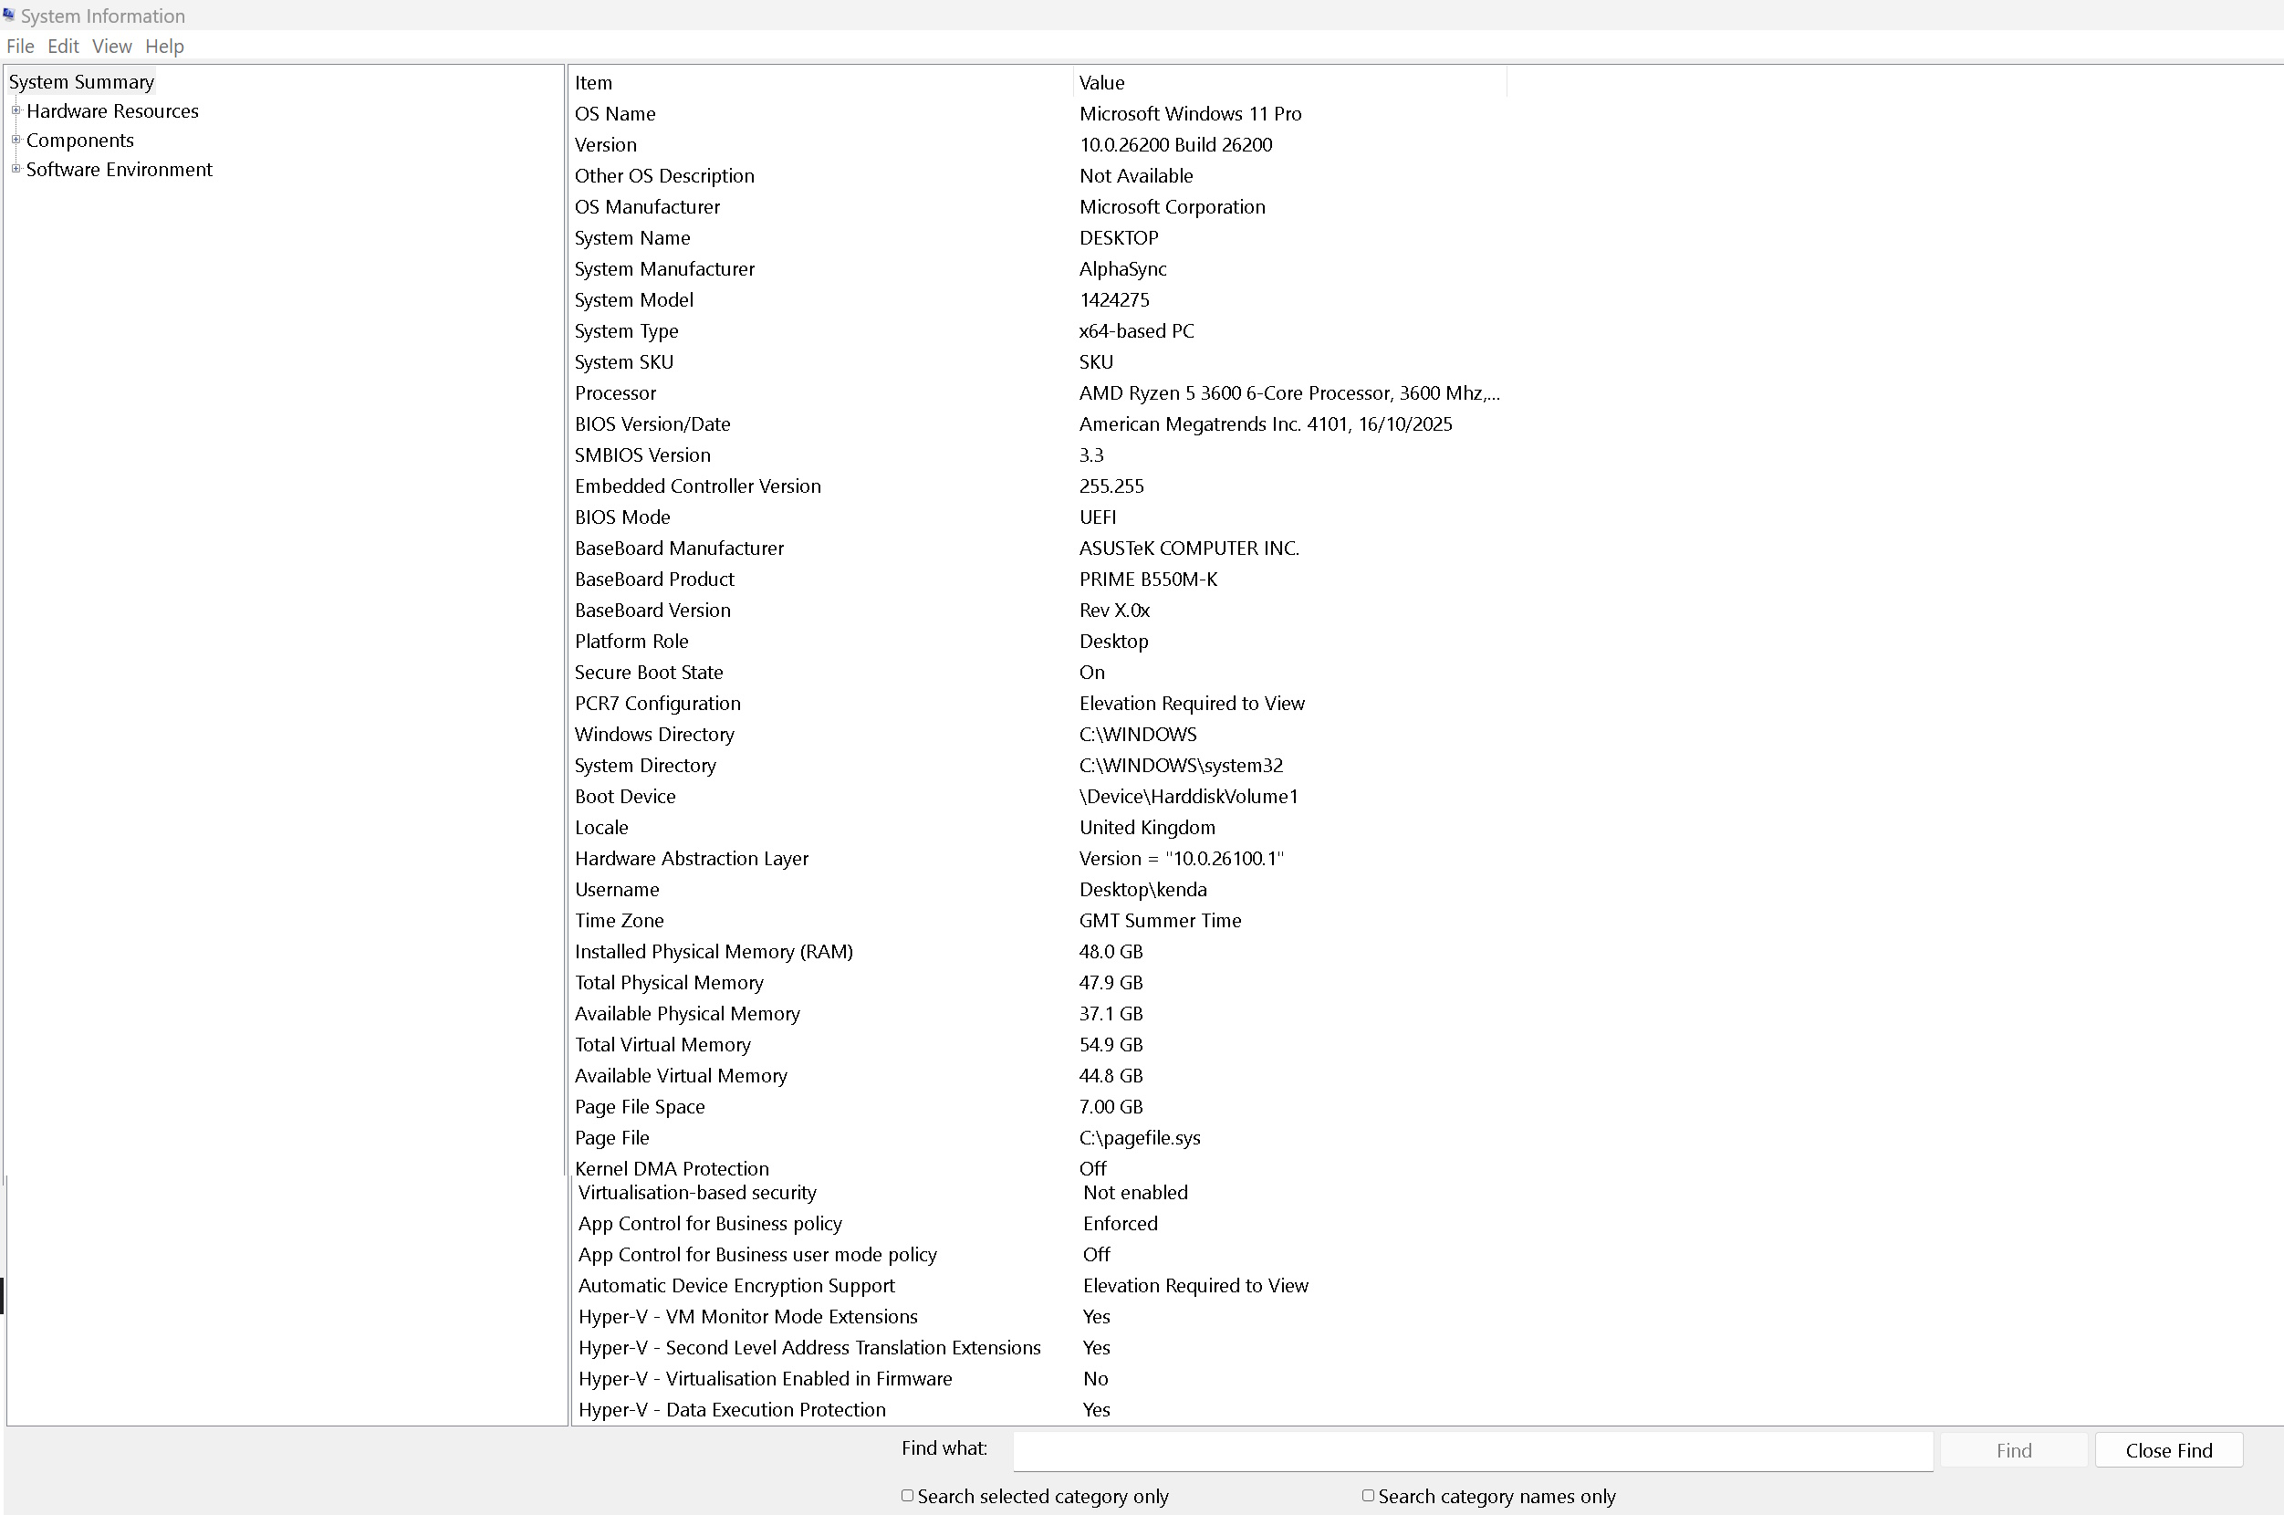Click the AMD Ryzen 5 3600 processor value
Viewport: 2284px width, 1515px height.
point(1289,393)
